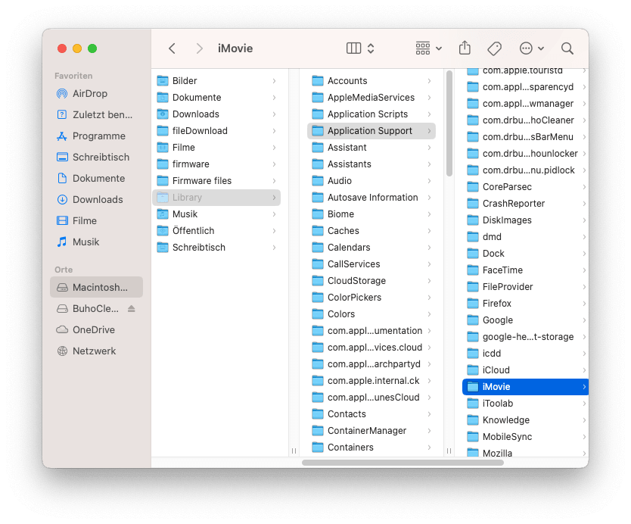Select the Autosave Information folder
Screen dimensions: 631x524
pyautogui.click(x=371, y=198)
